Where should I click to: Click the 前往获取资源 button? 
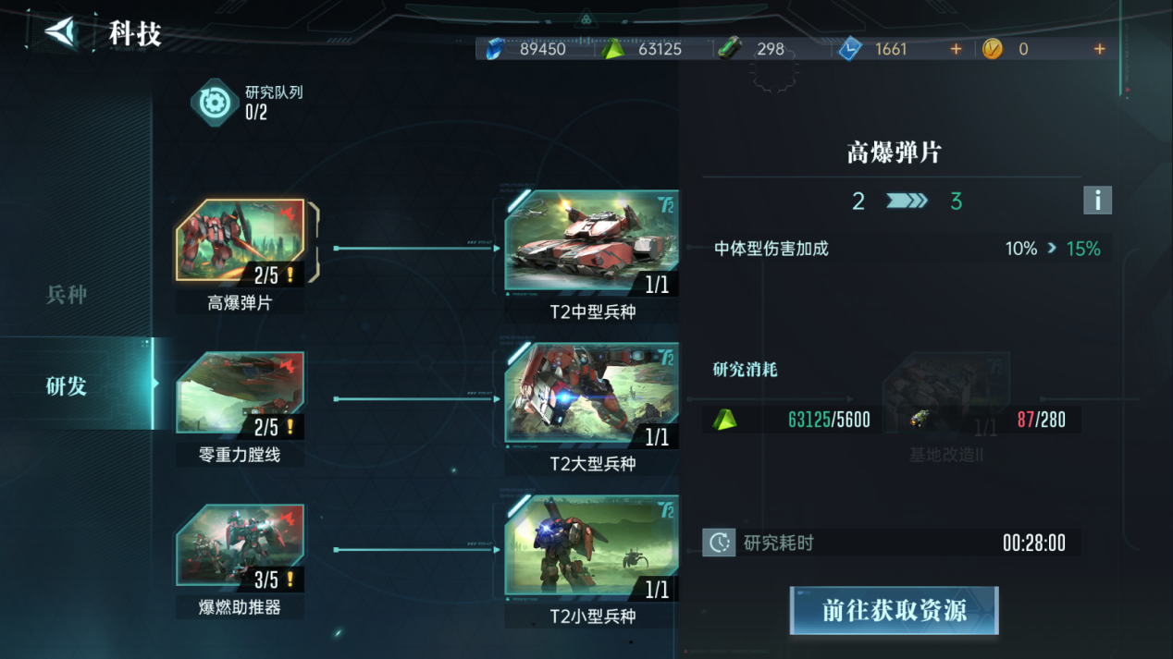point(894,610)
